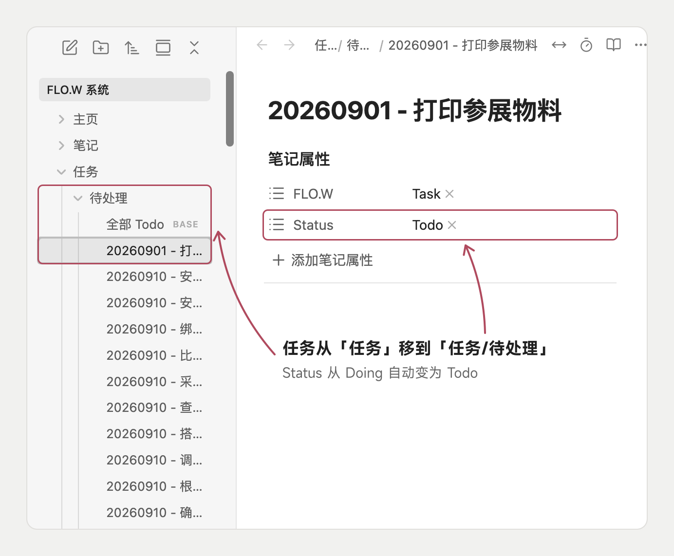Collapse the 待处理 subfolder
Image resolution: width=674 pixels, height=556 pixels.
[77, 198]
